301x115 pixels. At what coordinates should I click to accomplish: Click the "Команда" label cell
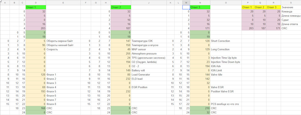coord(291,12)
